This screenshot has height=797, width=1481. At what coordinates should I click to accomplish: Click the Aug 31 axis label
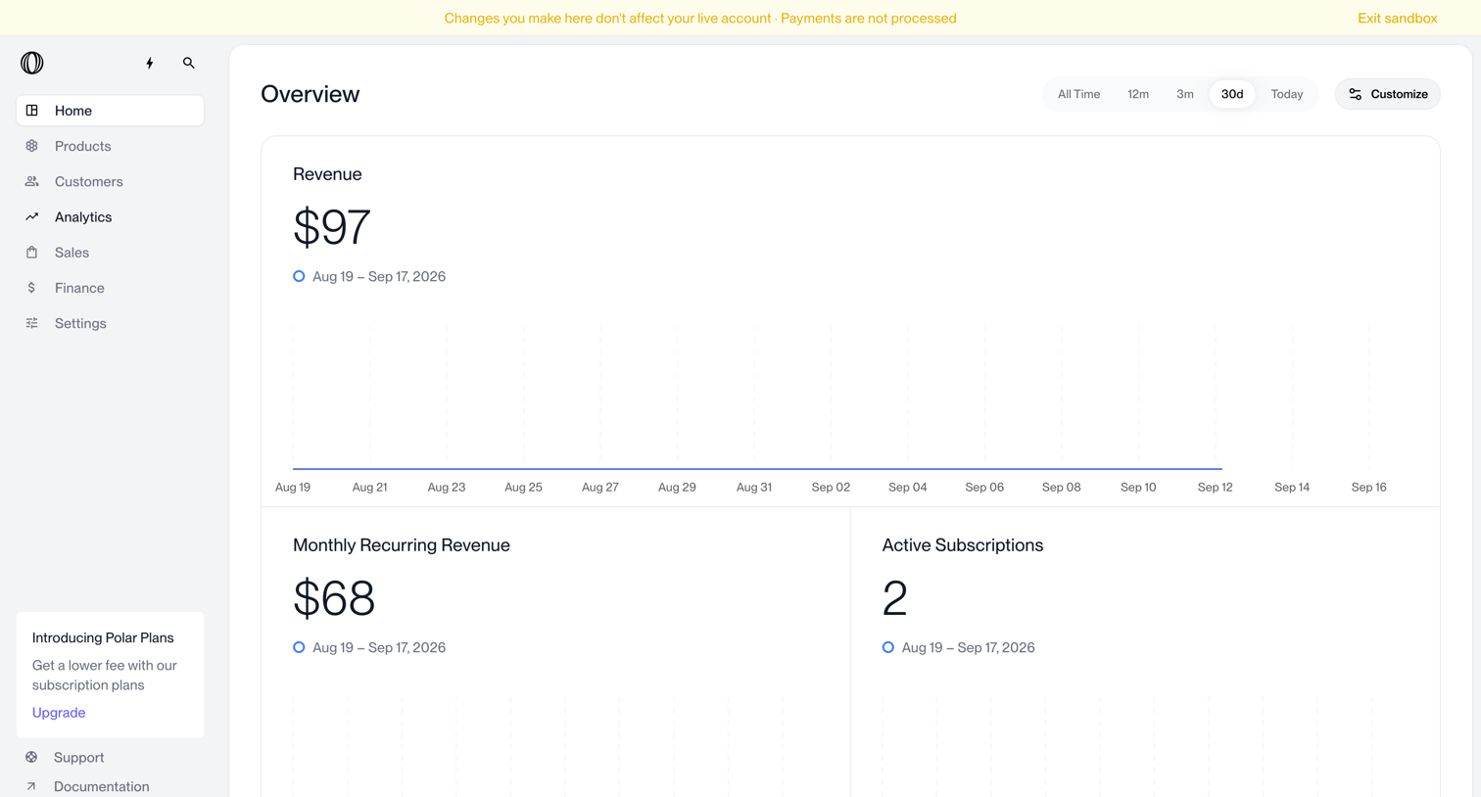[x=754, y=487]
